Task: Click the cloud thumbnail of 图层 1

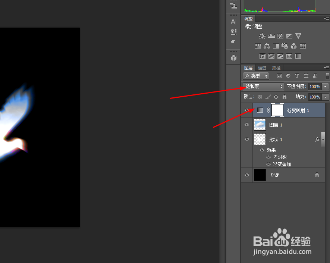Action: pos(260,125)
